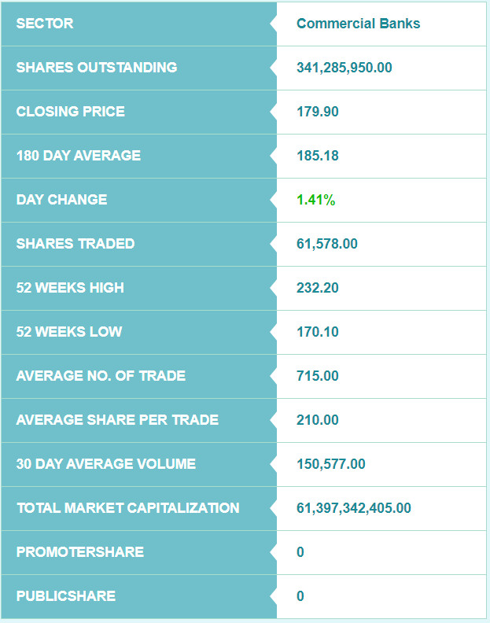Click the 185.18 average value
Image resolution: width=490 pixels, height=623 pixels.
tap(318, 156)
